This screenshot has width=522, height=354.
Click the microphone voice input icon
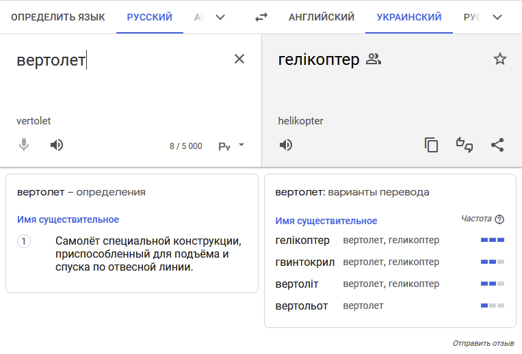click(24, 145)
